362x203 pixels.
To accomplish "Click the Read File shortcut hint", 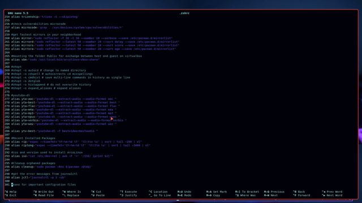I will (44, 196).
